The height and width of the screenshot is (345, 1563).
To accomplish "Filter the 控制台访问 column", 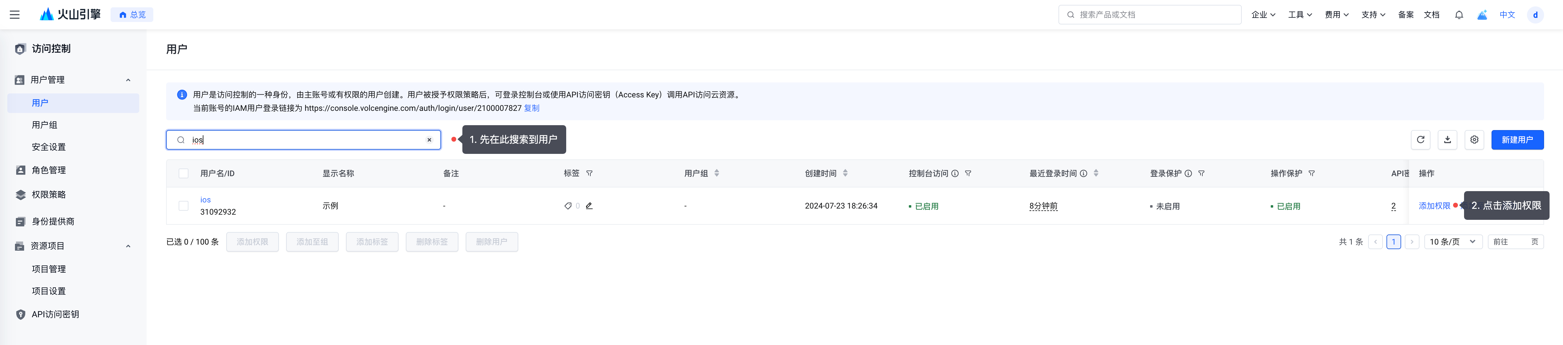I will (x=968, y=173).
